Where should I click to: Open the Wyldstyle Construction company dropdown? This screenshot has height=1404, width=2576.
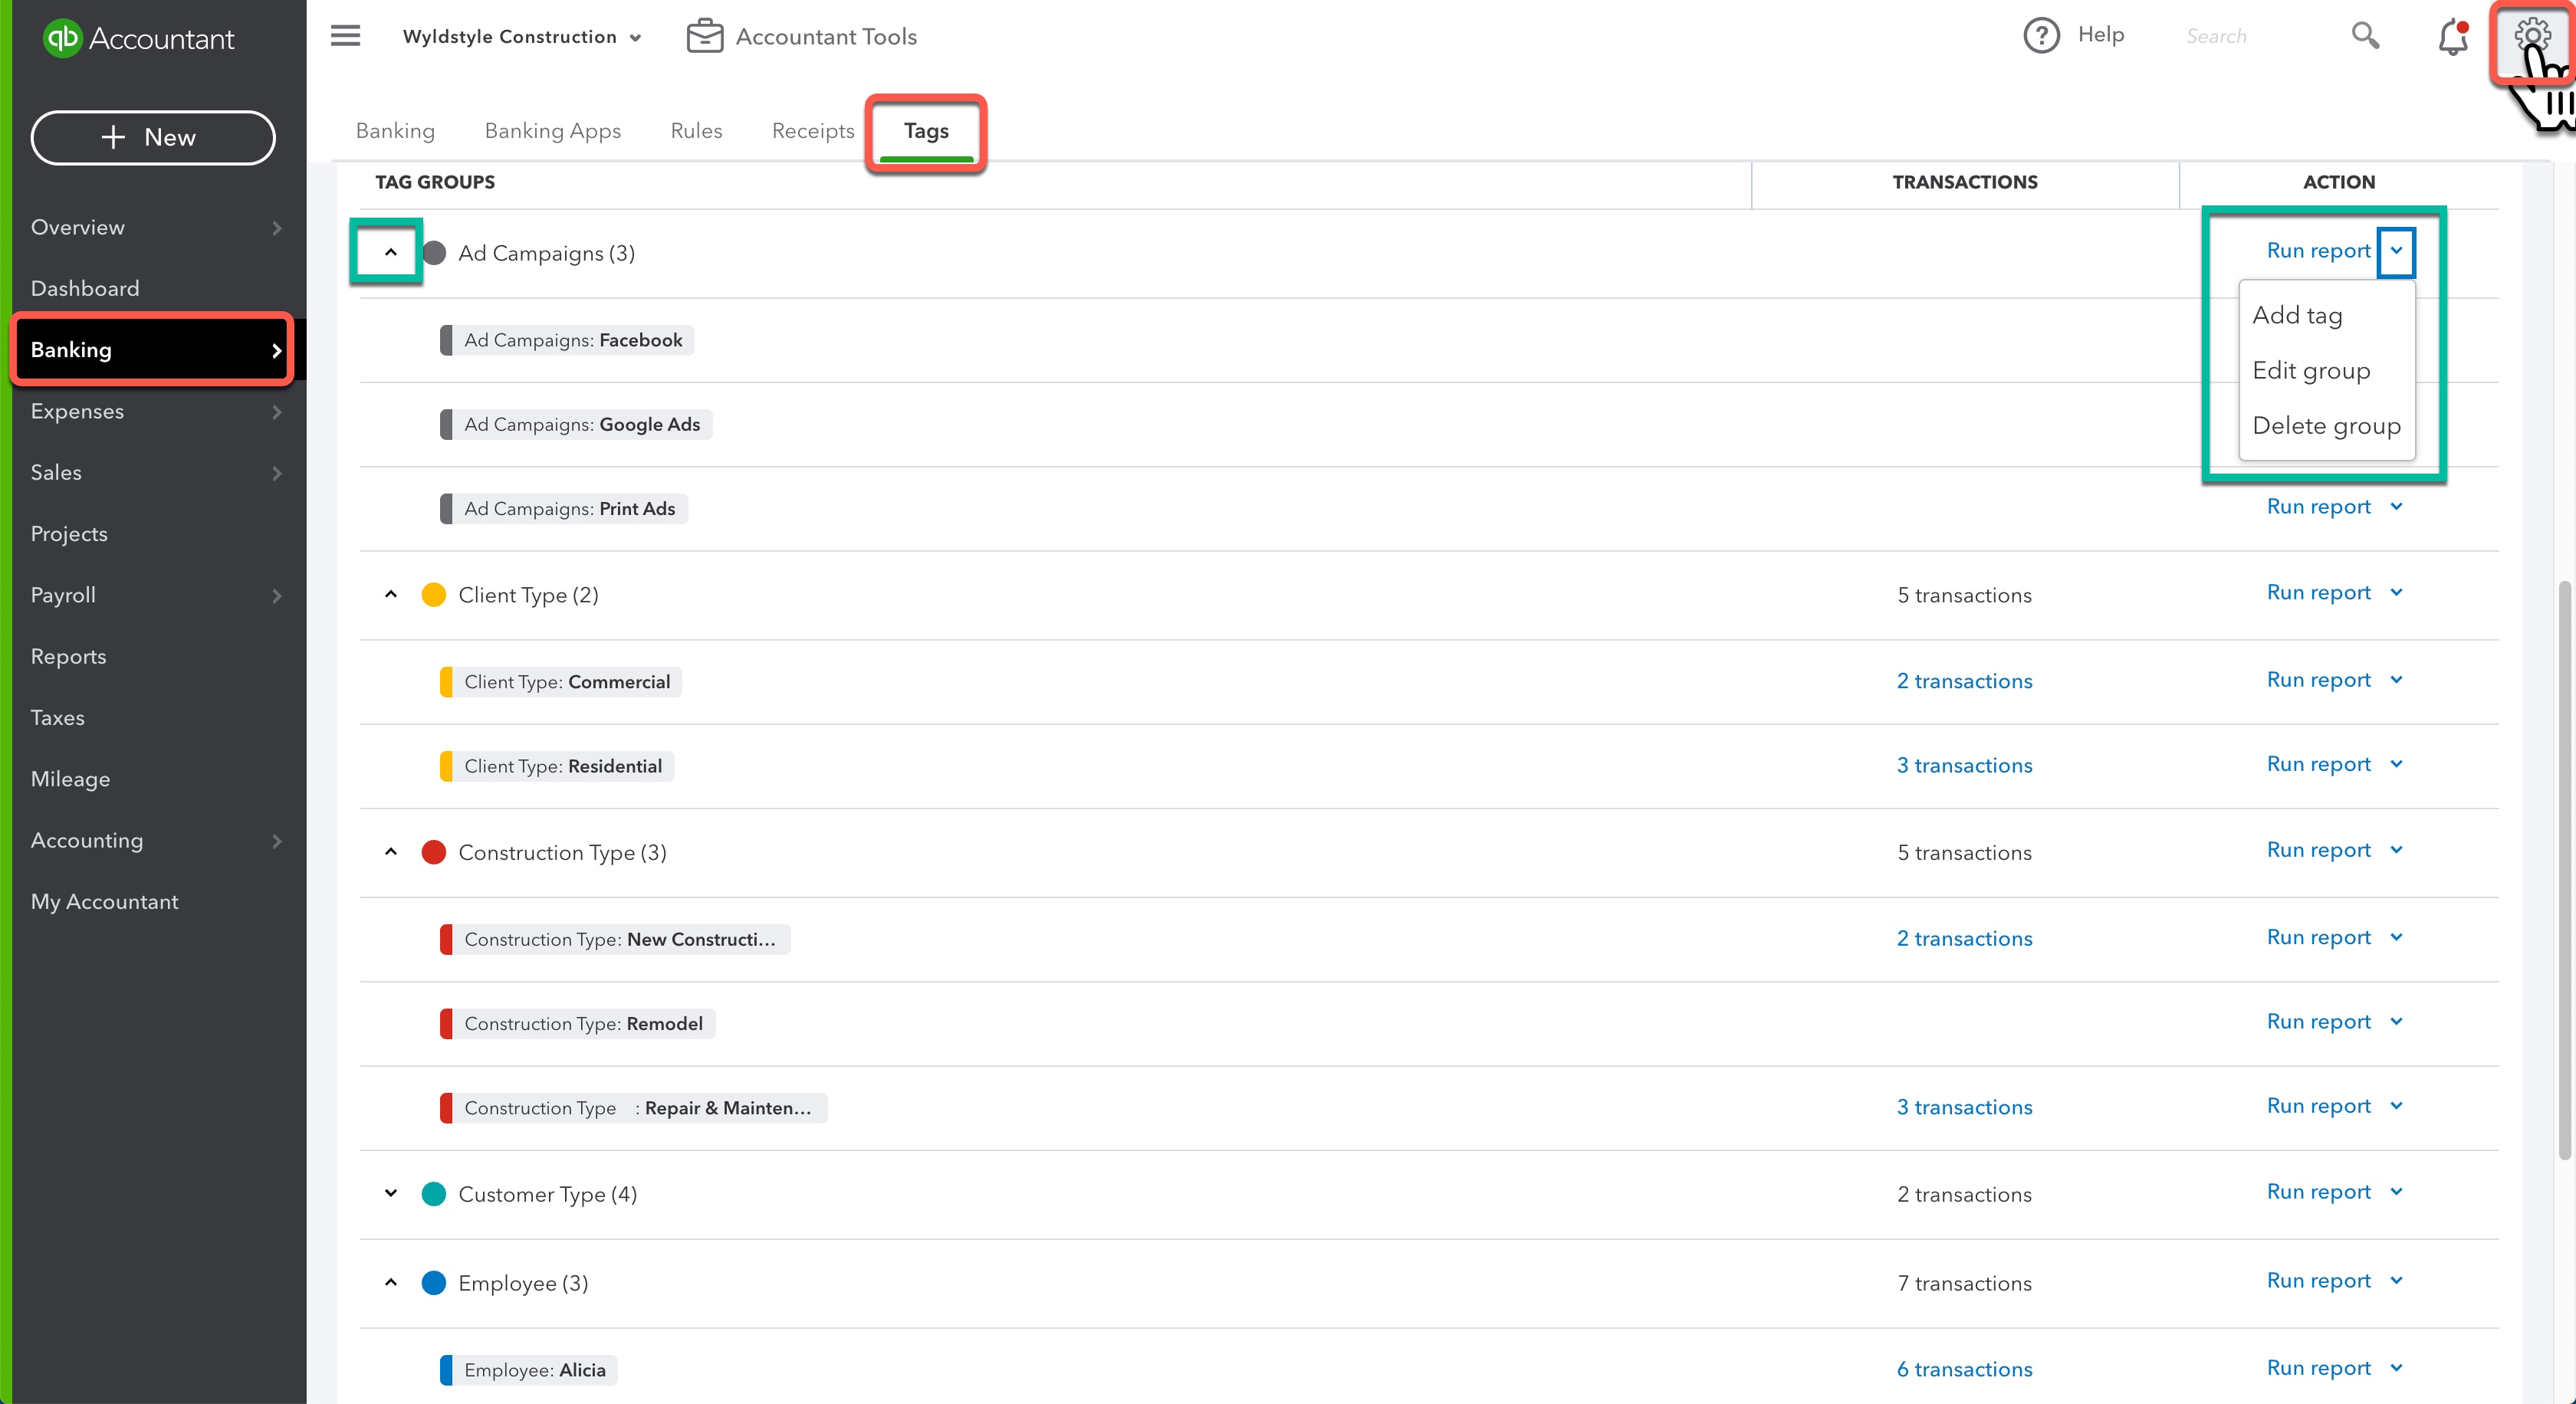(522, 37)
